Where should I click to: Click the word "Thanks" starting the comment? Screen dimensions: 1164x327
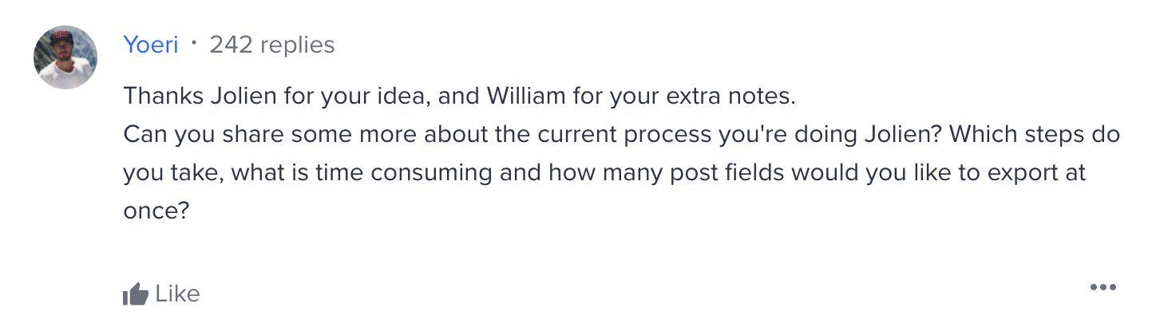pos(163,97)
